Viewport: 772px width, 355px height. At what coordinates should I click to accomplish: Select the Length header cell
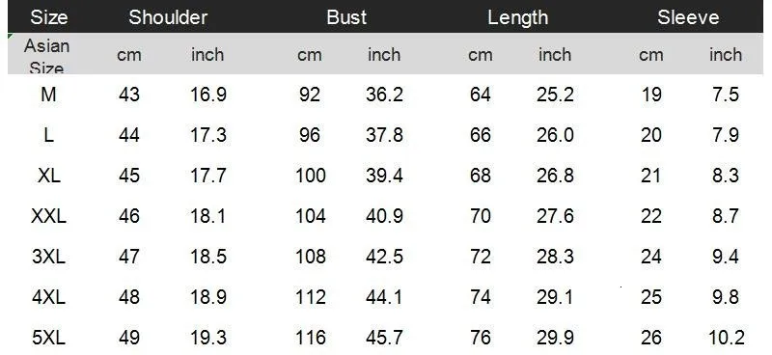(517, 17)
